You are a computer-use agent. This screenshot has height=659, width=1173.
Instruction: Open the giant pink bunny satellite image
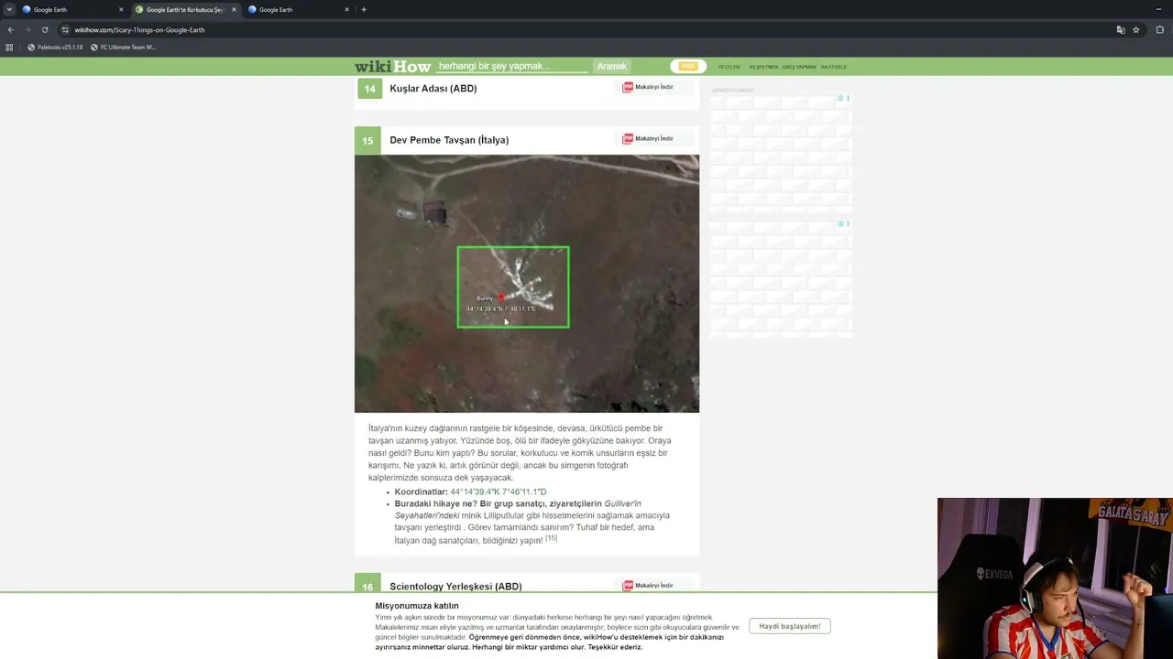527,284
